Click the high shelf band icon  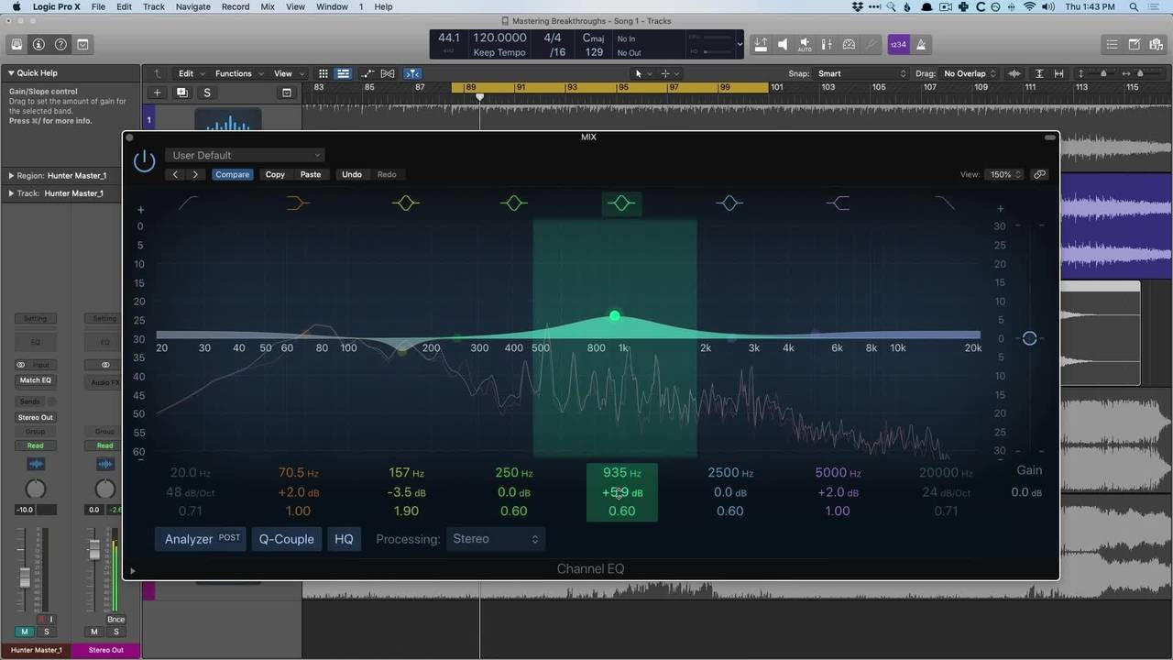coord(838,203)
